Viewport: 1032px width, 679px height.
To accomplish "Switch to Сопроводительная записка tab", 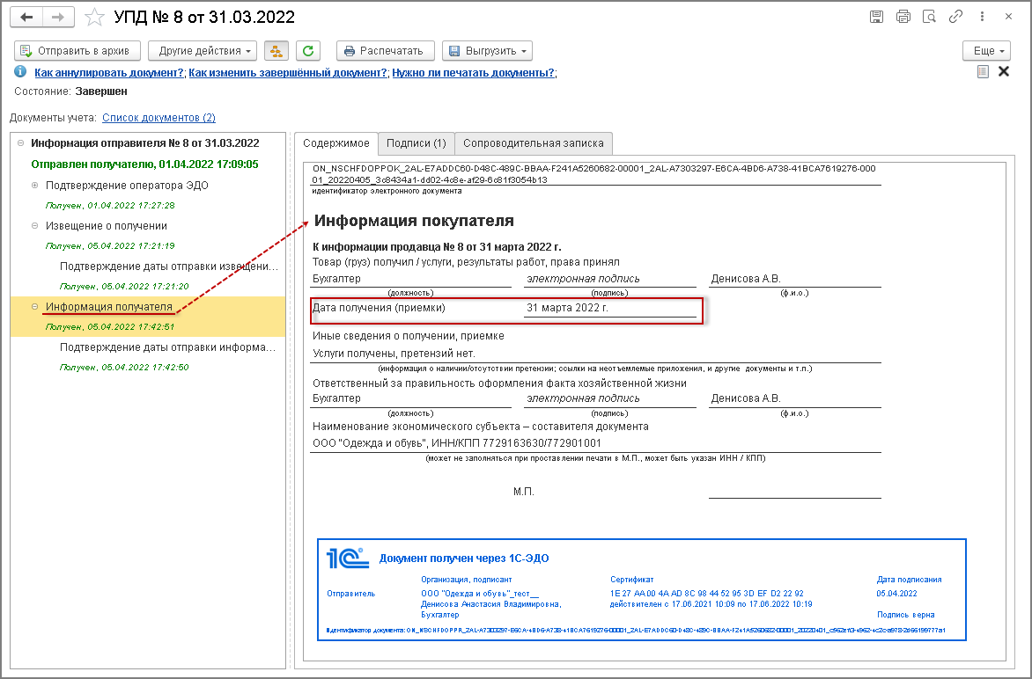I will point(533,143).
